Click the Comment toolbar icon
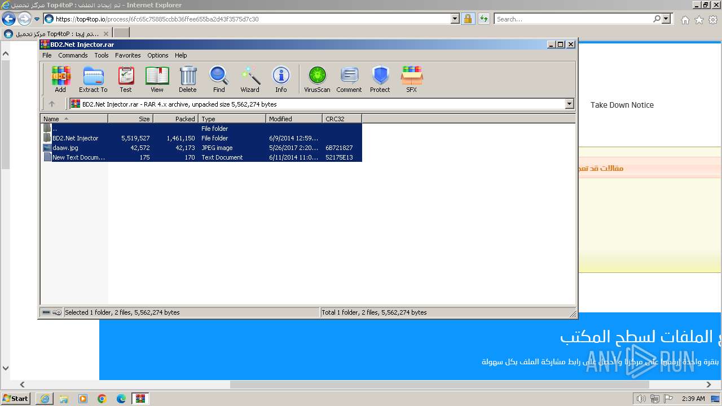 point(349,79)
